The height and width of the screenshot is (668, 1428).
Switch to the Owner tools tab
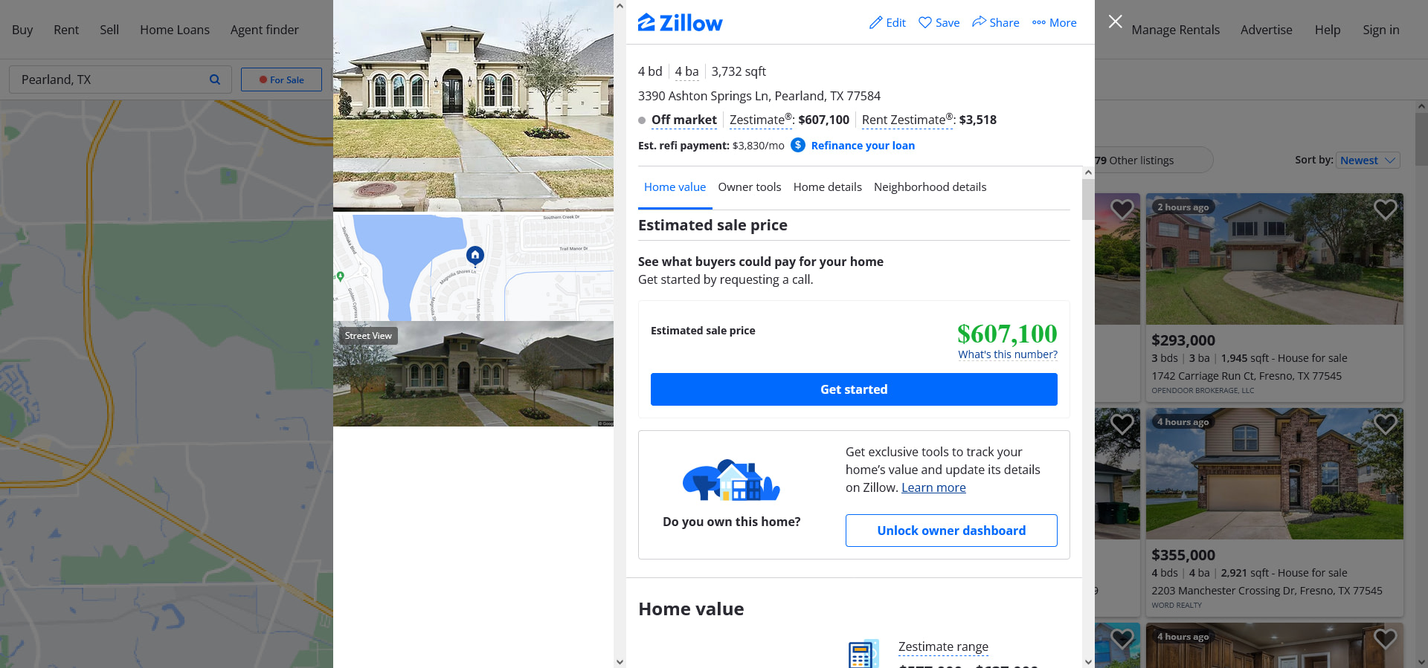(x=749, y=187)
